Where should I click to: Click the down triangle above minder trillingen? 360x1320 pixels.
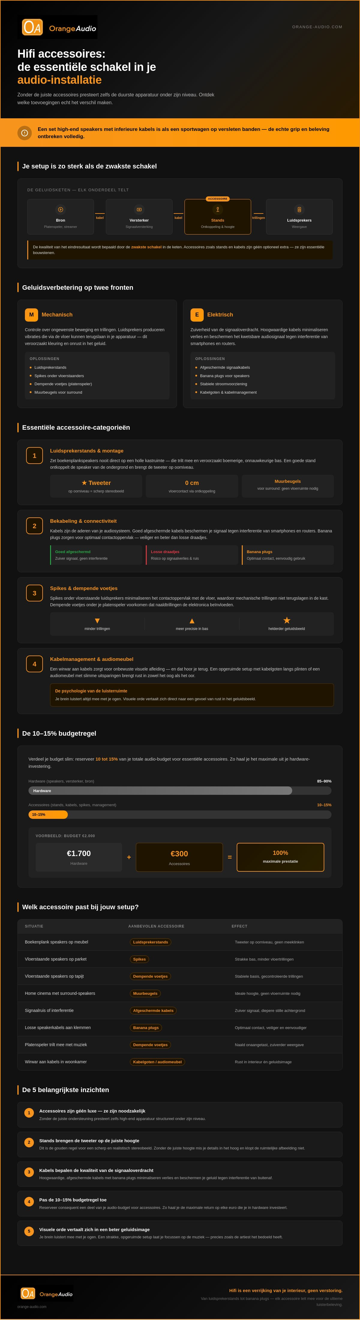97,621
